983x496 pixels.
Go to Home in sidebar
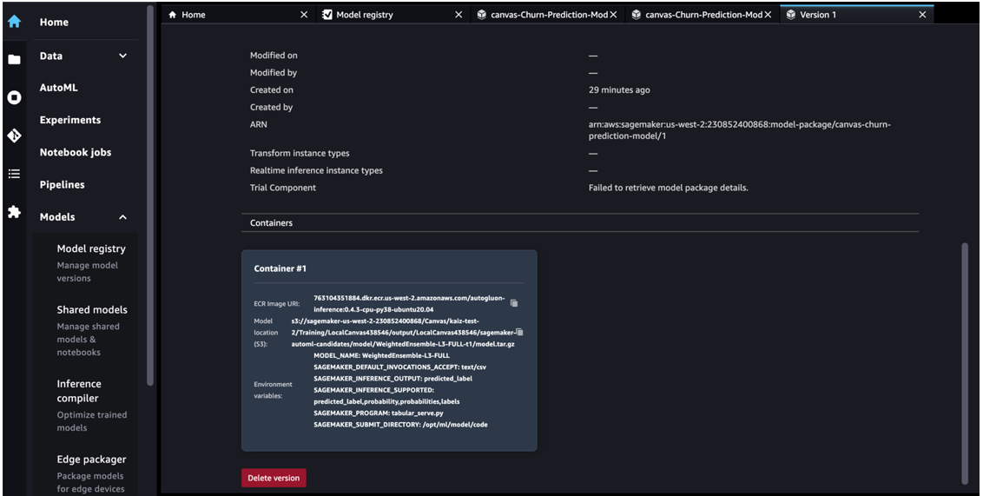pyautogui.click(x=54, y=22)
